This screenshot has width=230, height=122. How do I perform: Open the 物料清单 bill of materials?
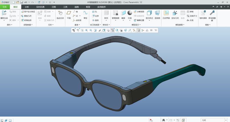click(x=203, y=15)
